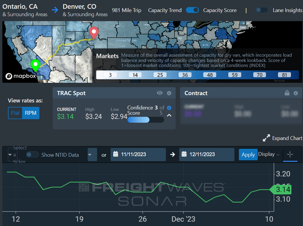Open the mapbox logo link

pos(21,76)
